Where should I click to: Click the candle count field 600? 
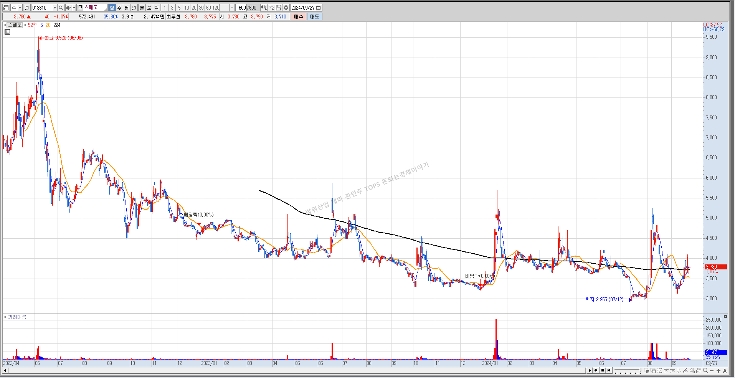coord(242,8)
